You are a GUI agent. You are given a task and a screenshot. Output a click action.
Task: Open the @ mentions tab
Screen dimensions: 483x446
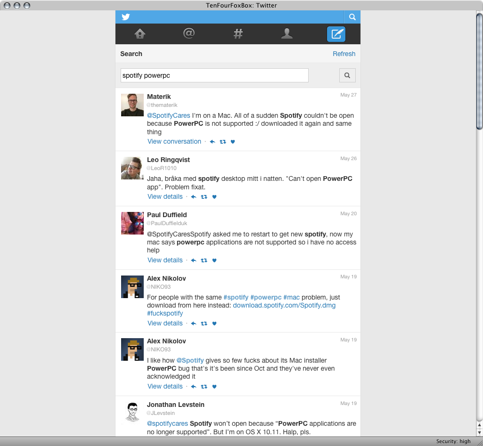pyautogui.click(x=189, y=33)
